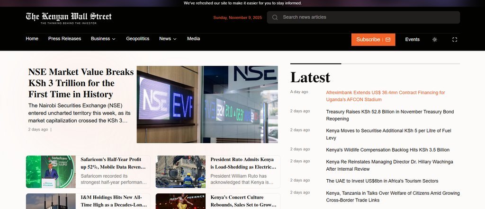Click 'A day ago' beside Afreximbank headline

(x=299, y=92)
